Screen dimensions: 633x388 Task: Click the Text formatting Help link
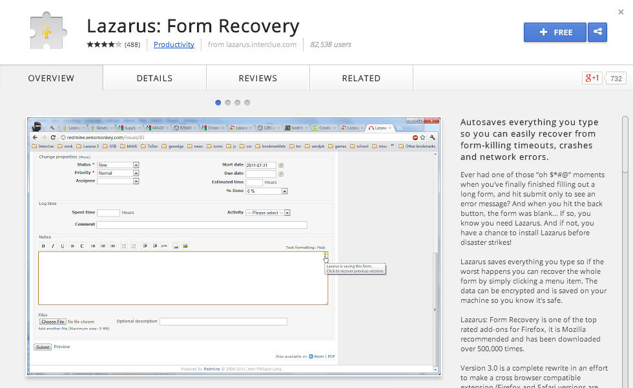(321, 247)
